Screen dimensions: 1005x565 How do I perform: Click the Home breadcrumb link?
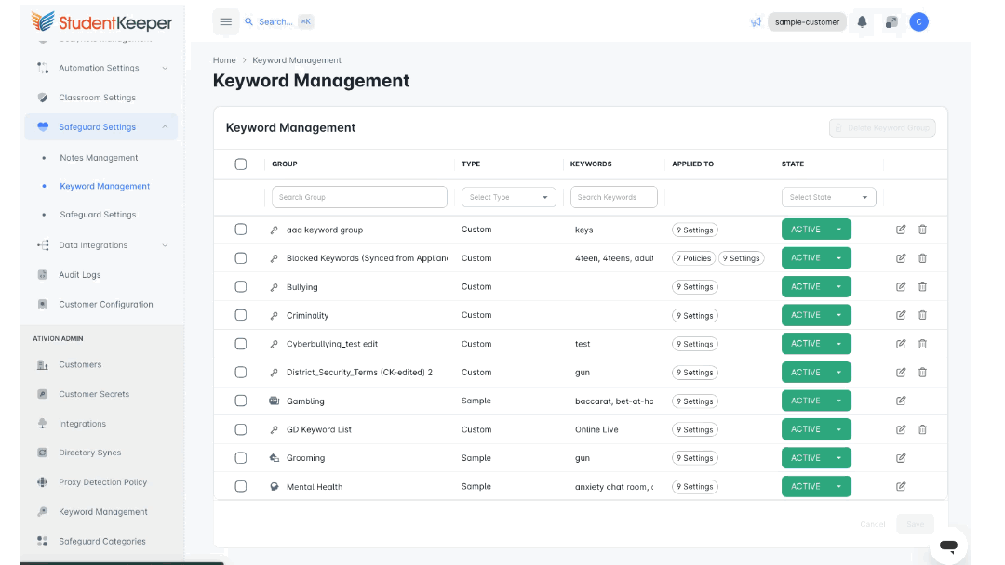point(224,60)
